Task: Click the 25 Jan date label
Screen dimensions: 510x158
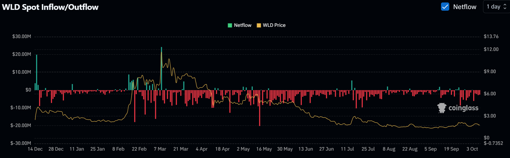Action: tap(98, 149)
